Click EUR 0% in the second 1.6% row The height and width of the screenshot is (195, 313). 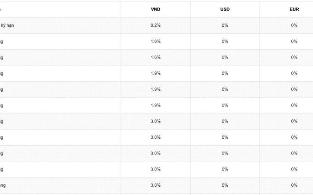pos(294,58)
